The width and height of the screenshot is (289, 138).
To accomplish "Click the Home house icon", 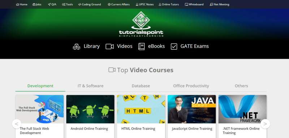I will (17, 4).
